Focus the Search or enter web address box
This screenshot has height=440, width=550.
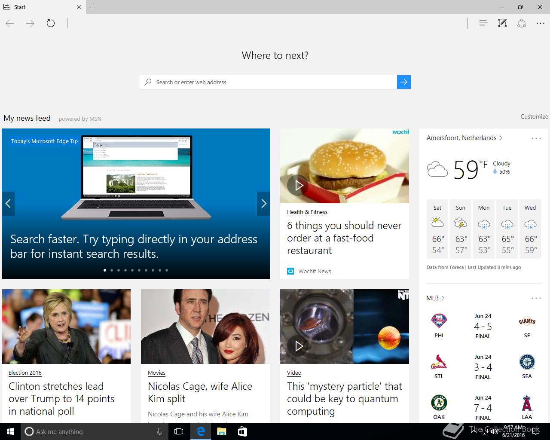point(268,82)
